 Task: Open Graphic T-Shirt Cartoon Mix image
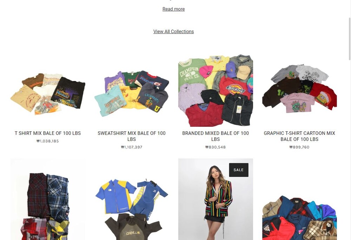click(299, 90)
